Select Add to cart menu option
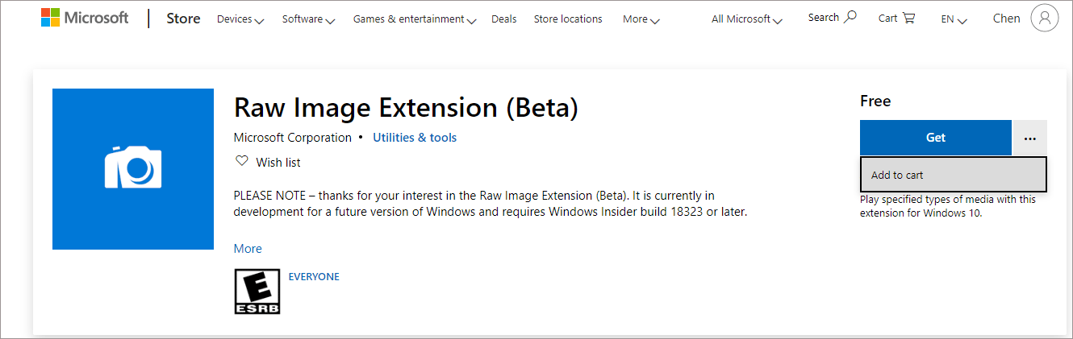Viewport: 1073px width, 339px height. 953,175
